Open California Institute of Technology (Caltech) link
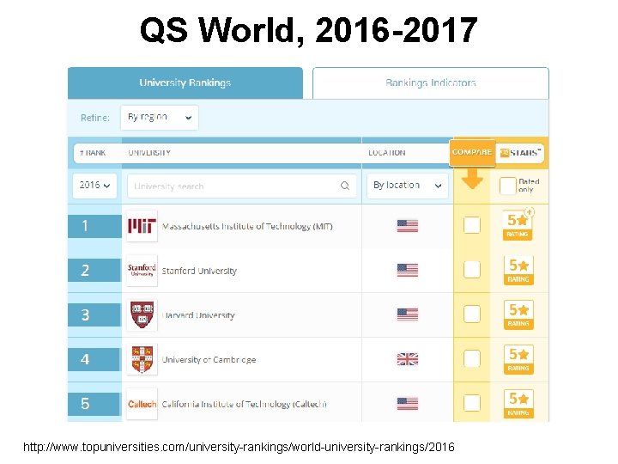 pos(245,404)
